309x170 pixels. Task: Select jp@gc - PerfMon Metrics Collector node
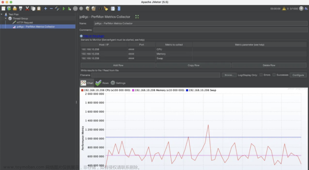point(36,27)
